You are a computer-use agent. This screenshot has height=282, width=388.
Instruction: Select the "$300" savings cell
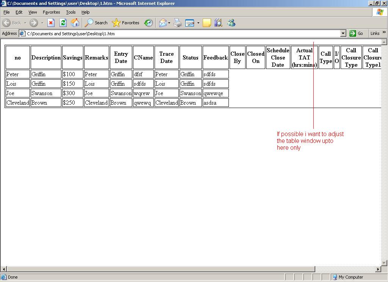72,93
